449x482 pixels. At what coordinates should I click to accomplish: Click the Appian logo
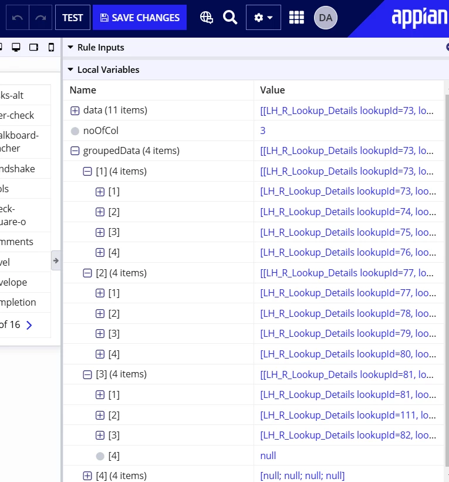419,18
